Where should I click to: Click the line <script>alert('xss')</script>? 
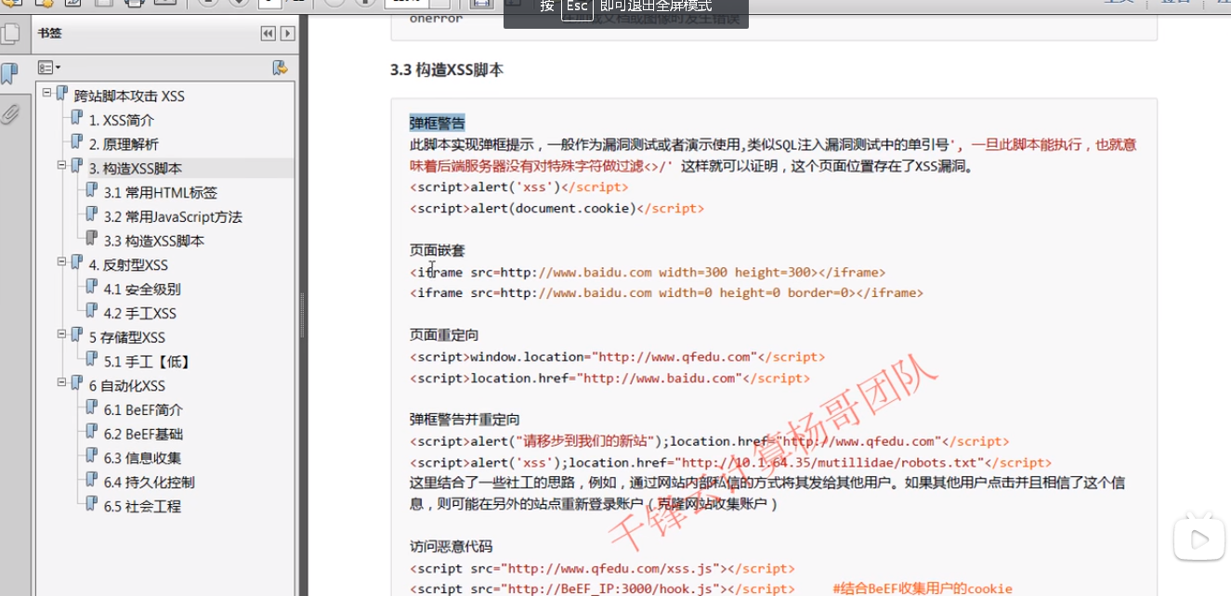518,188
